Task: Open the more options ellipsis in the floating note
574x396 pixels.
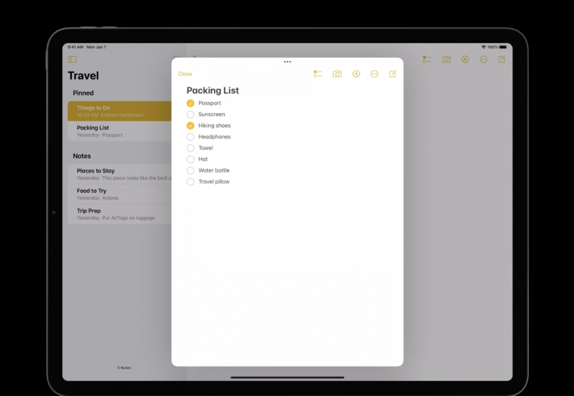Action: (x=374, y=74)
